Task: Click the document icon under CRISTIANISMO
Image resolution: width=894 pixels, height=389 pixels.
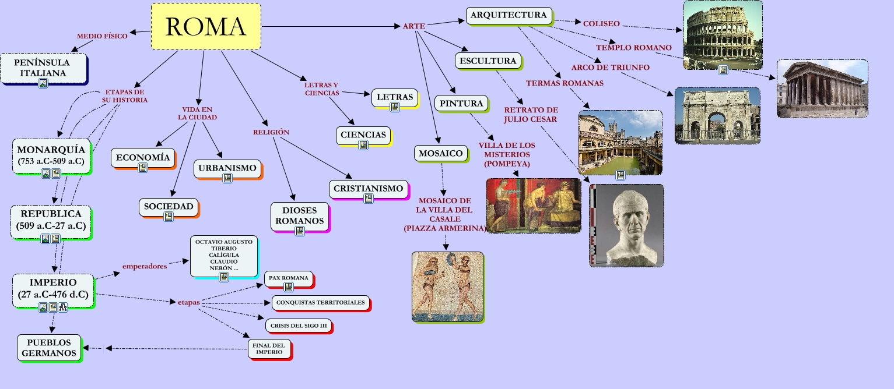Action: tap(368, 199)
